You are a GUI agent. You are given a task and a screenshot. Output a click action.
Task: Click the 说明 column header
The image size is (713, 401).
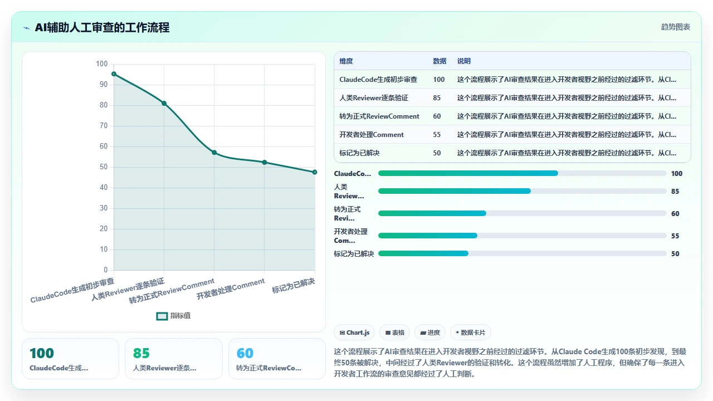click(464, 61)
